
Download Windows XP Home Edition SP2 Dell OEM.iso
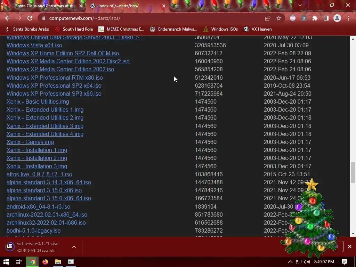coord(63,53)
